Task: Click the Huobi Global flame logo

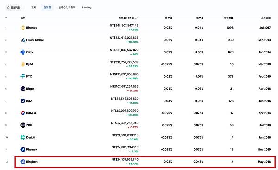Action: [23, 40]
